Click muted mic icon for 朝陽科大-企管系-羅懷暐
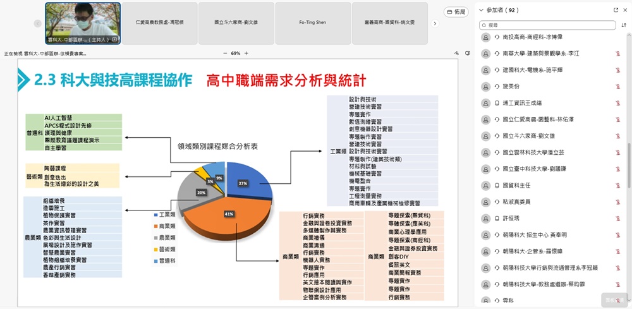 click(x=618, y=251)
